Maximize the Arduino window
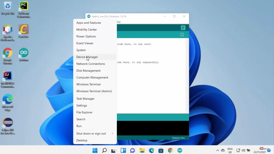This screenshot has height=154, width=274. 174,16
